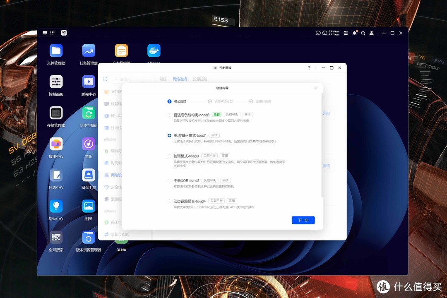447x298 pixels.
Task: Click the user account icon in the top bar
Action: 372,33
